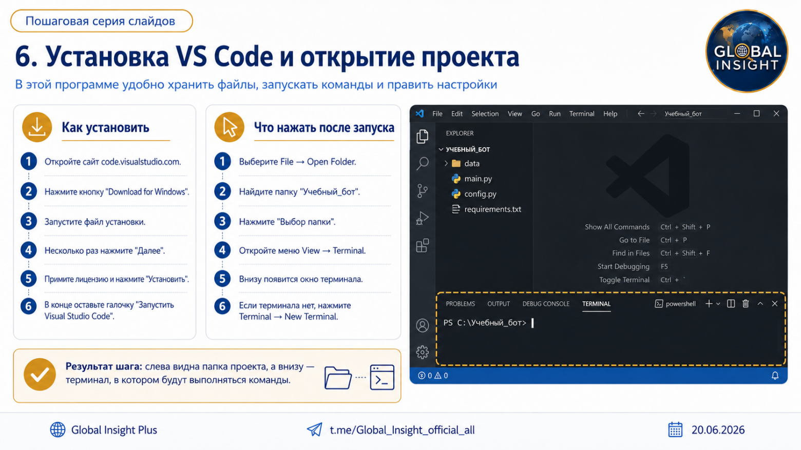Switch to the PROBLEMS tab
The width and height of the screenshot is (801, 450).
click(x=461, y=304)
